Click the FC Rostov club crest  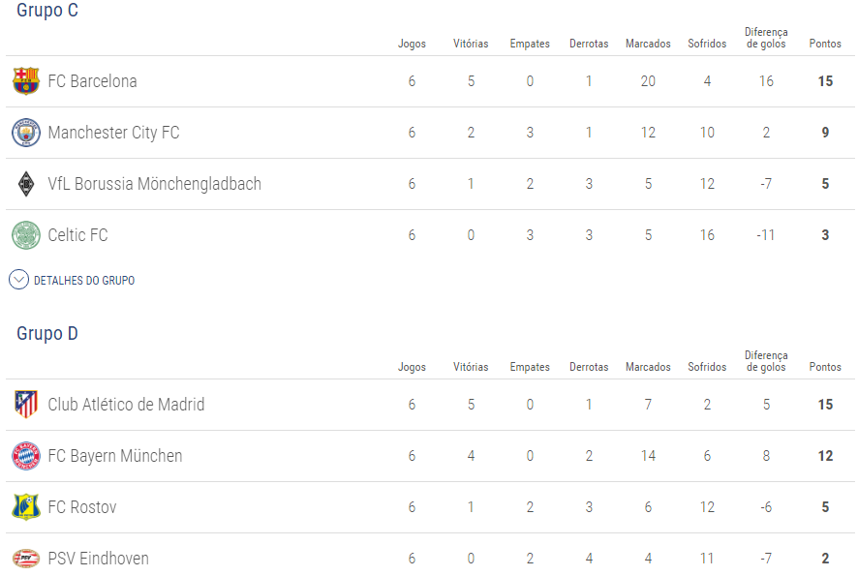point(26,507)
